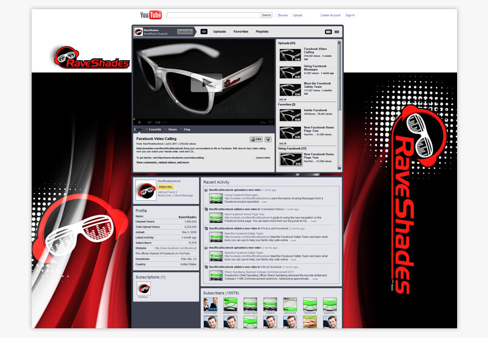Viewport: 488px width, 338px height.
Task: Open Translated Videos playlist link
Action: tap(272, 209)
